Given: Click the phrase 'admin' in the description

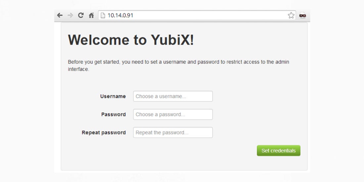Looking at the screenshot, I should point(282,62).
